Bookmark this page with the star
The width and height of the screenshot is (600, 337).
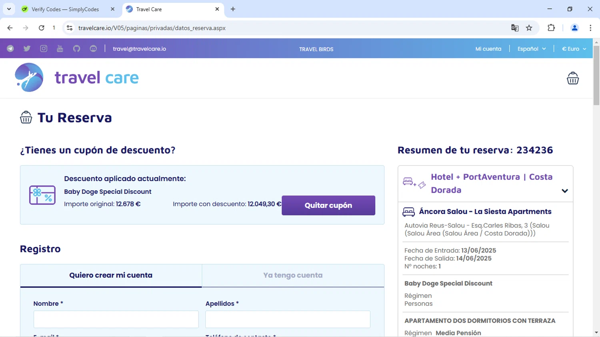click(529, 28)
